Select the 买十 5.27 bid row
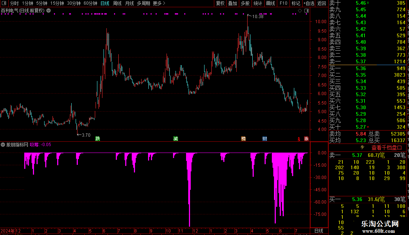Viewport: 409px width, 235px height. [x=367, y=127]
